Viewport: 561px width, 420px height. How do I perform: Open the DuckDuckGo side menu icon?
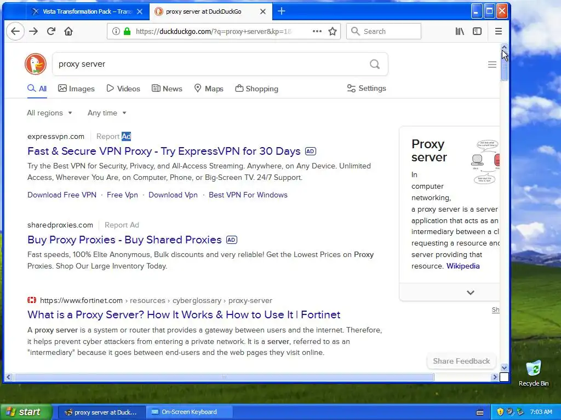(492, 65)
